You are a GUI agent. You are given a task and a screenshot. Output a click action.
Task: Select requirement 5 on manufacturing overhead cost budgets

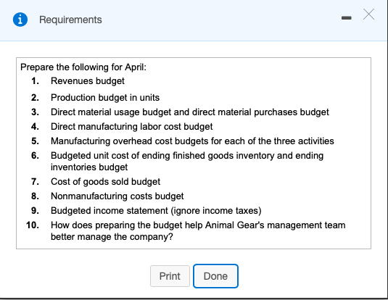192,141
